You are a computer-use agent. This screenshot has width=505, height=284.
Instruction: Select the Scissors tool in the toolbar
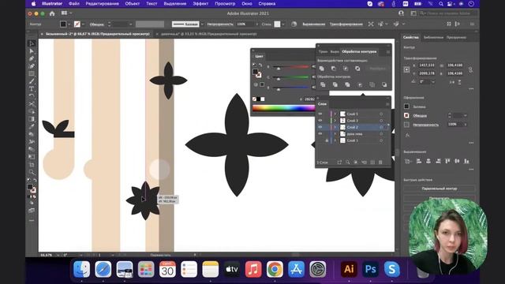tap(32, 103)
